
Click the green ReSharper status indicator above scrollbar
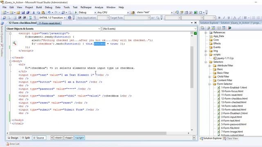tap(195, 33)
